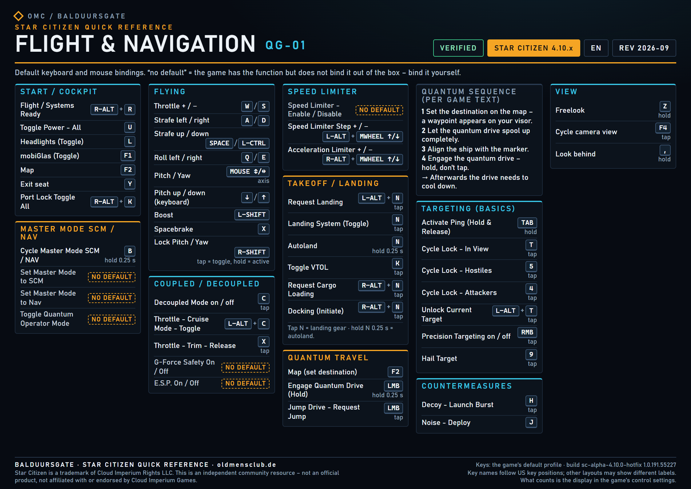Click the EN language badge
Image resolution: width=691 pixels, height=489 pixels.
coord(596,48)
